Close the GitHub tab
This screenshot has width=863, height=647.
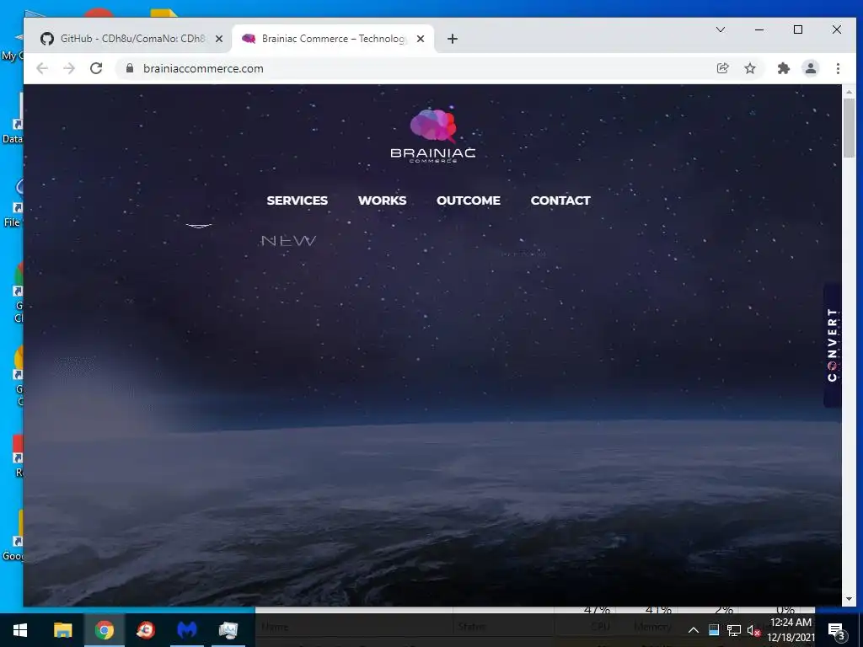(219, 39)
